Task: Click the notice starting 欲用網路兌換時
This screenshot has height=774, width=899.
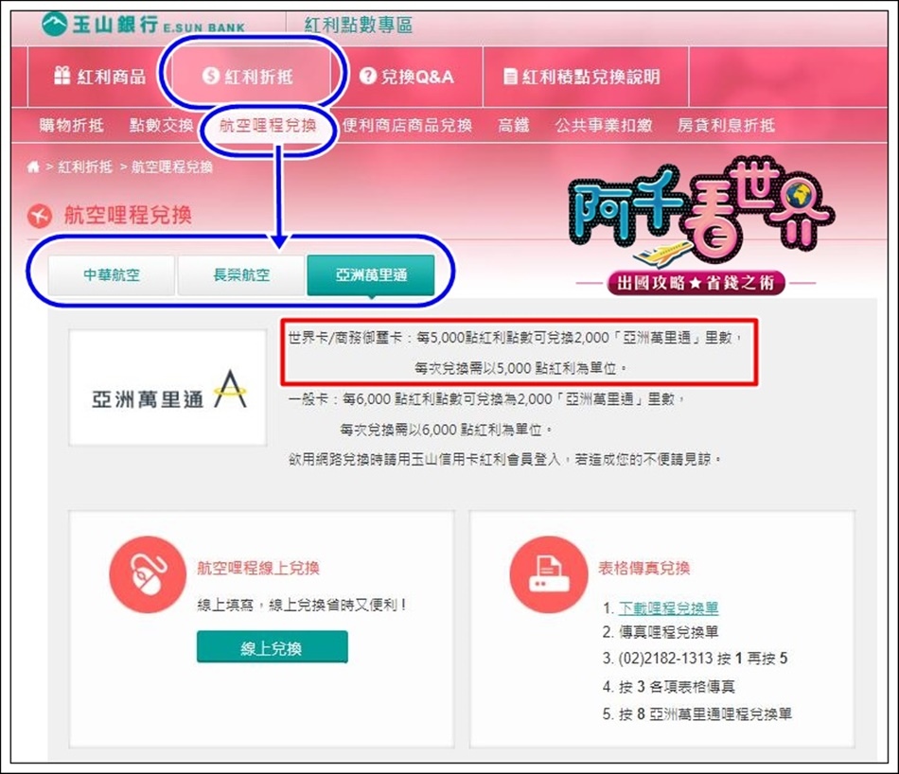Action: [504, 459]
